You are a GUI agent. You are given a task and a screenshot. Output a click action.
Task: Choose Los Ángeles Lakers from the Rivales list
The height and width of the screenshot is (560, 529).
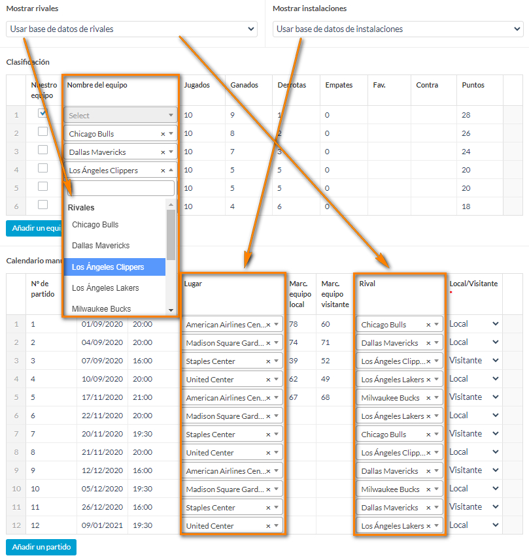[x=105, y=288]
